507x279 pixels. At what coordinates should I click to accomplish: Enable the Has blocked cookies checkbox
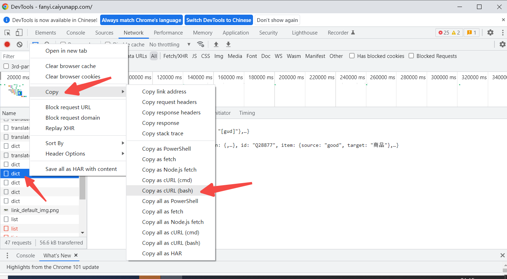point(352,56)
